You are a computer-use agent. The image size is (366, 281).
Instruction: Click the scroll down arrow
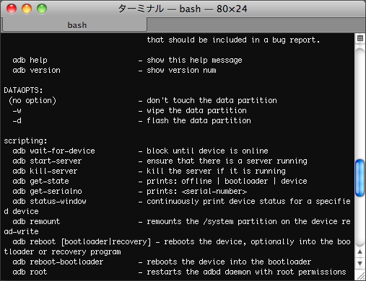tap(360, 264)
